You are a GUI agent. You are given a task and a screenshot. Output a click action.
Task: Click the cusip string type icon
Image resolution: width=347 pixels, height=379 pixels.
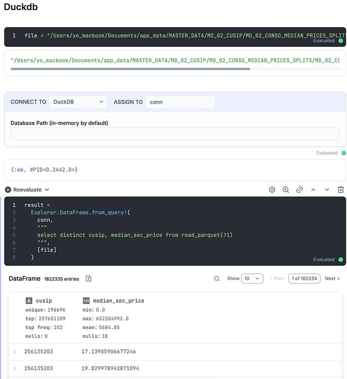tap(29, 301)
